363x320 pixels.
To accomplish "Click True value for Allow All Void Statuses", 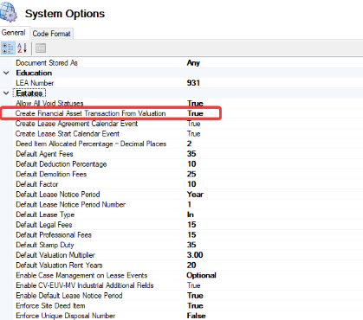I will click(196, 103).
